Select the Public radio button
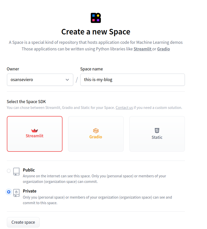 [9, 170]
